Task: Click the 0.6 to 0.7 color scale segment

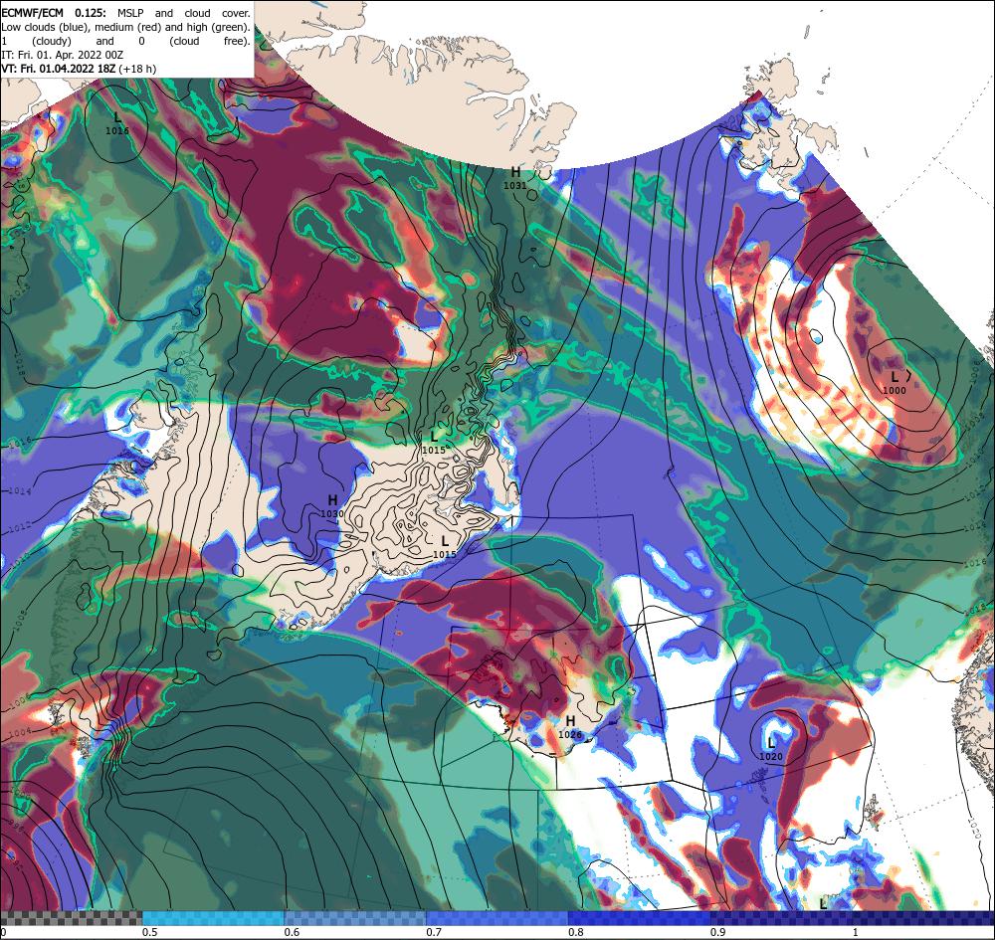Action: 355,918
